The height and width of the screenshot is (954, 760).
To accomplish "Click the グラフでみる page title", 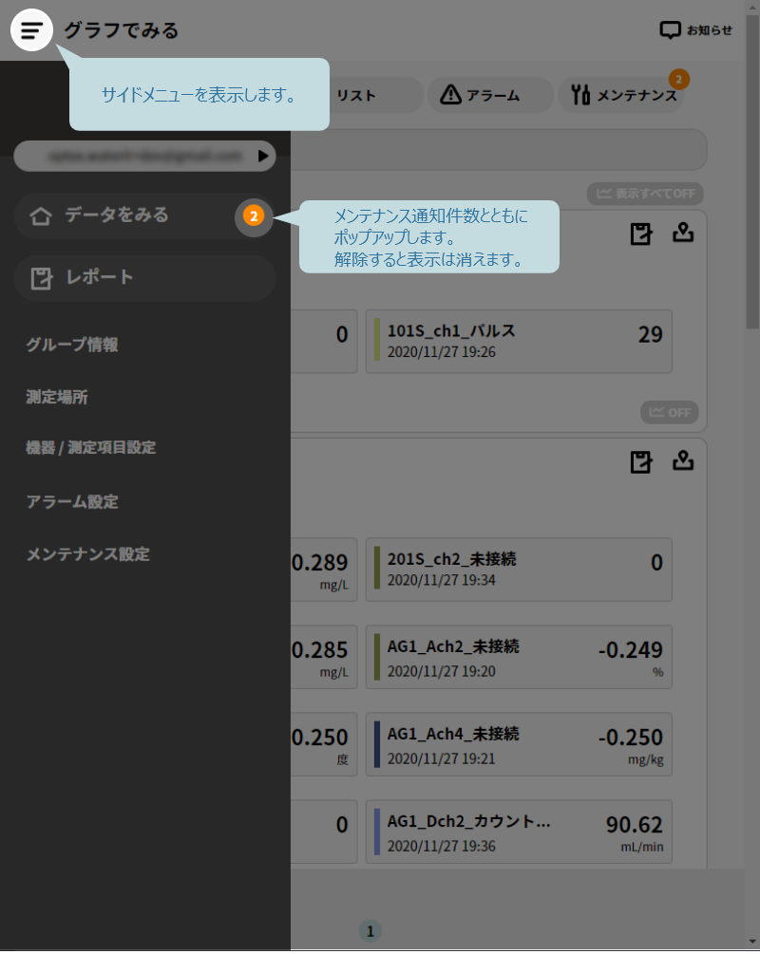I will 121,30.
